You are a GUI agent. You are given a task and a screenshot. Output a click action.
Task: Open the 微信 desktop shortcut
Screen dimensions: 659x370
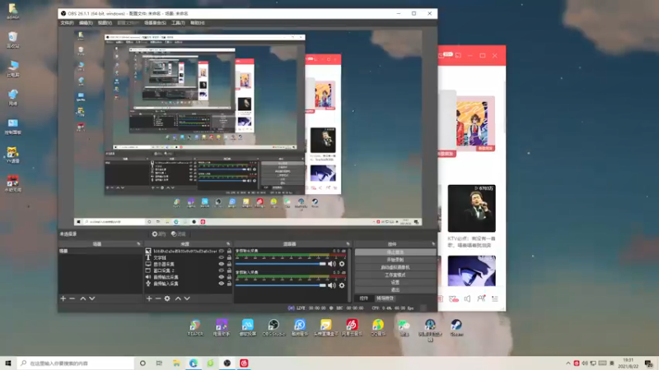pos(404,327)
